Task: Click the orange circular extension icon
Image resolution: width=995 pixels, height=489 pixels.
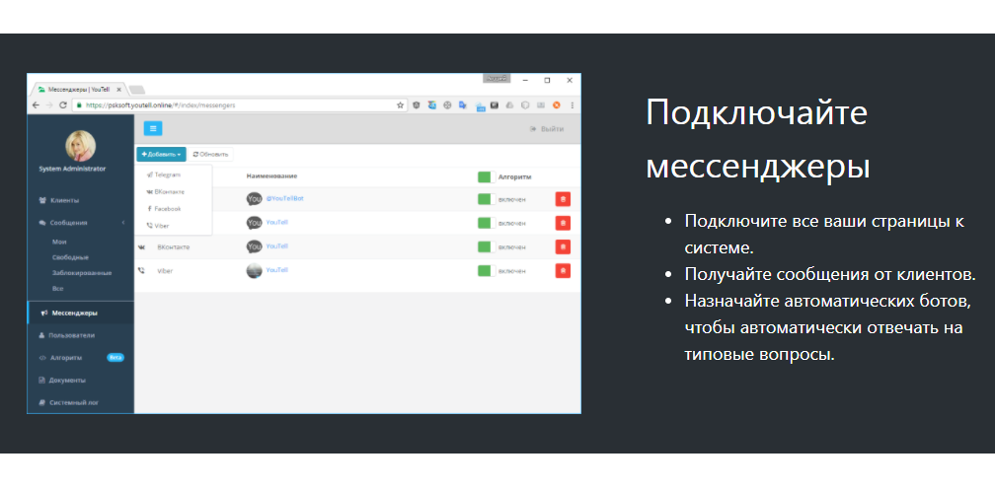Action: point(557,105)
